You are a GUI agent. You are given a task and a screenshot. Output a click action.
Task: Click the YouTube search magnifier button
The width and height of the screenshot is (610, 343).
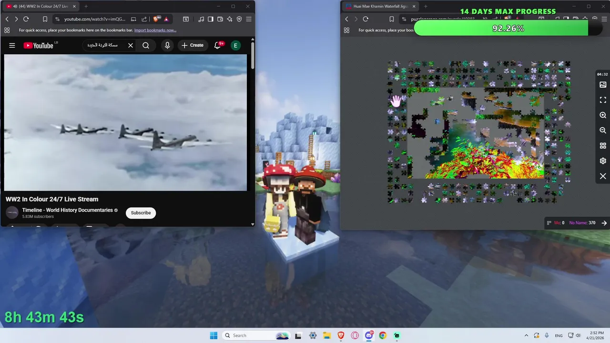(146, 45)
